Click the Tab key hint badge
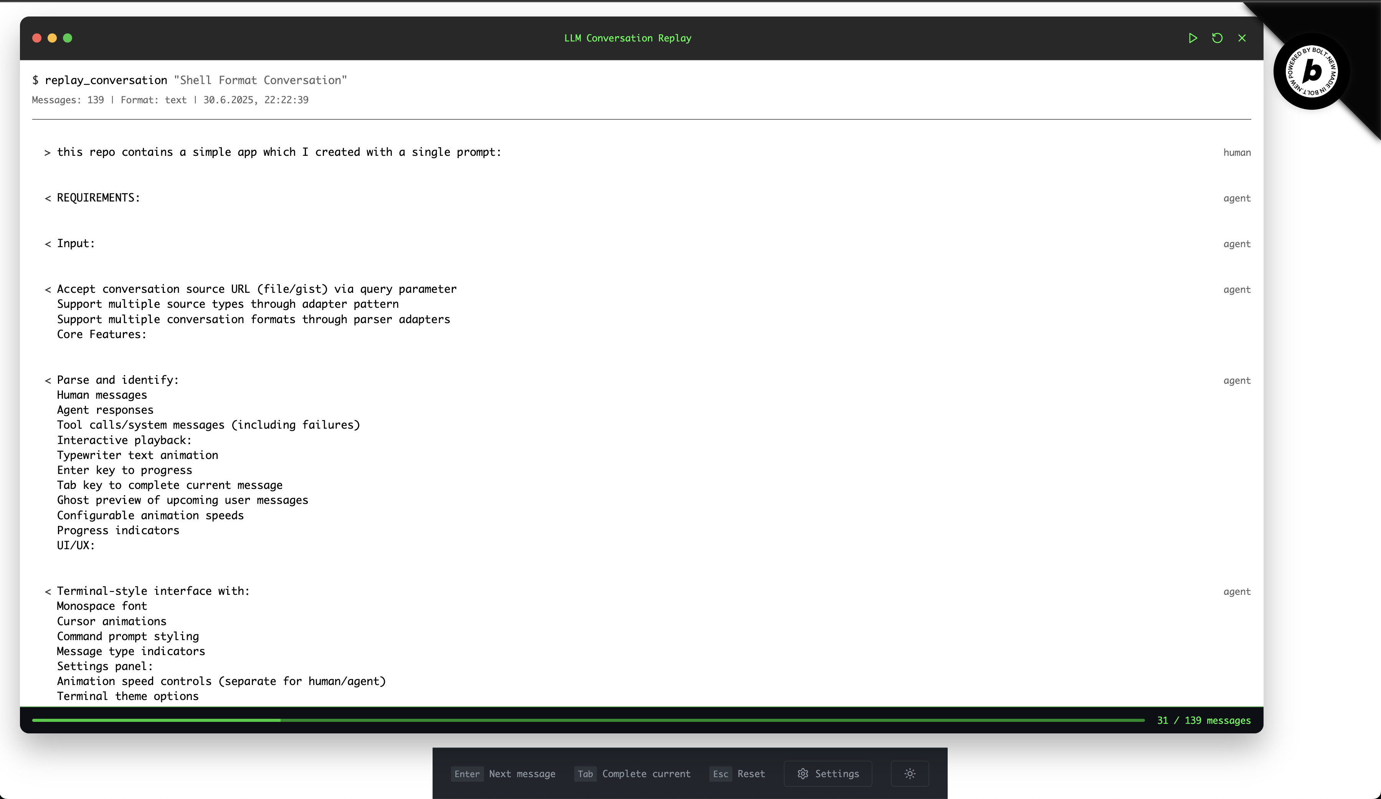Screen dimensions: 1381x799 point(585,774)
